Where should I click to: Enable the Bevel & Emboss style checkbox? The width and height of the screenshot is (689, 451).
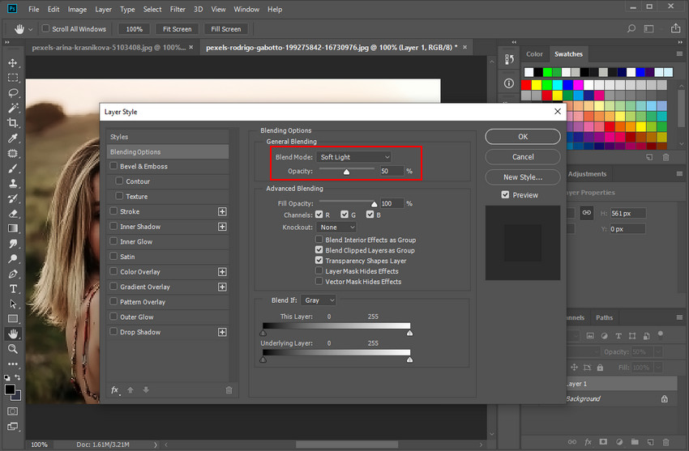pyautogui.click(x=114, y=167)
